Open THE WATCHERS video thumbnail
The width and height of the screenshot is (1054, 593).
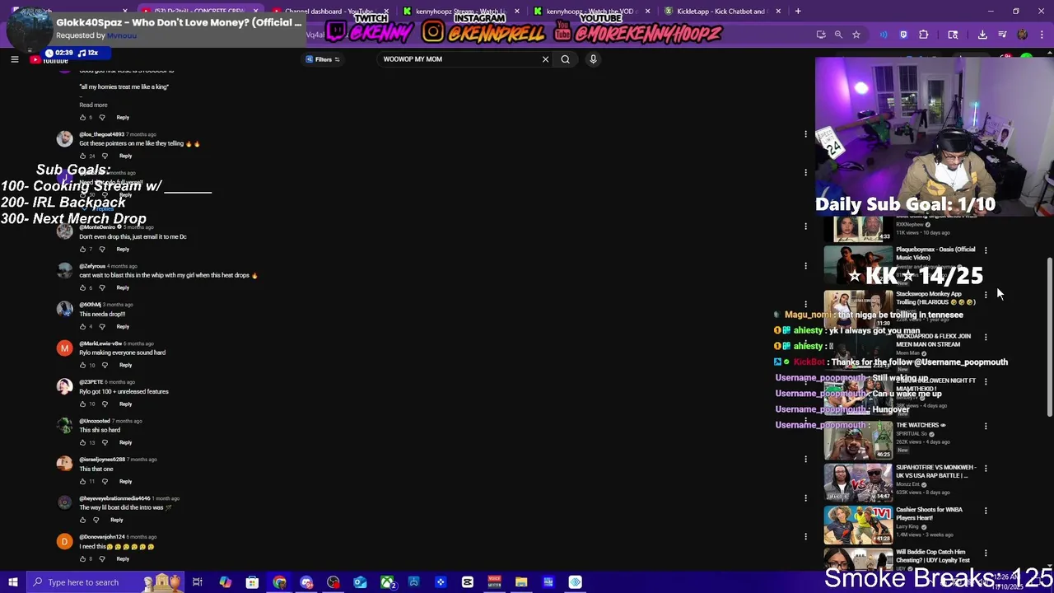(x=858, y=440)
